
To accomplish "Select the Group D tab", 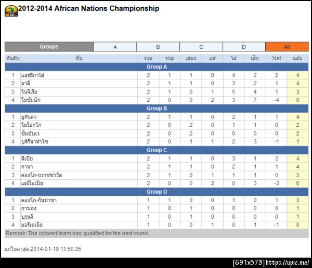I will click(x=244, y=47).
